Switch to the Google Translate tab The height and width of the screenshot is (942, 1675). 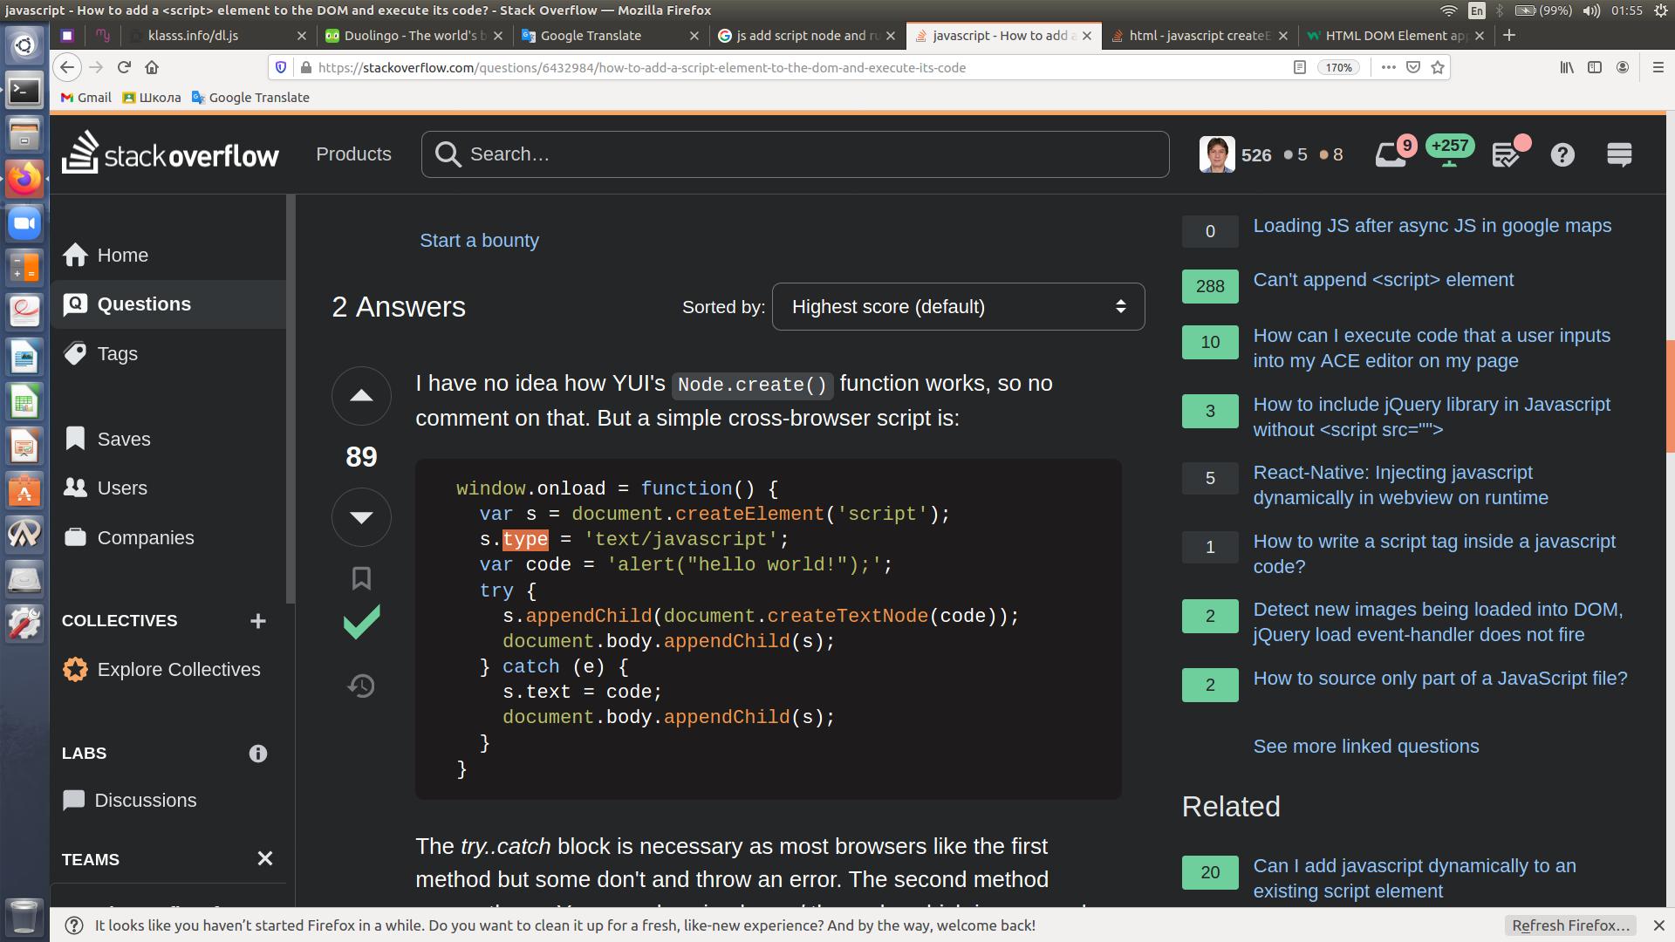602,36
